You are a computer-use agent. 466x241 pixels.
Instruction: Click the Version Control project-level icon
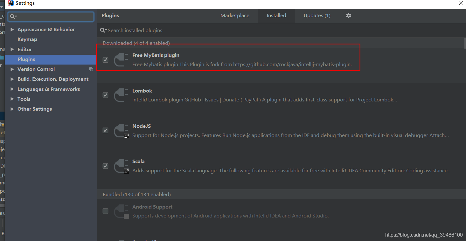click(x=91, y=69)
